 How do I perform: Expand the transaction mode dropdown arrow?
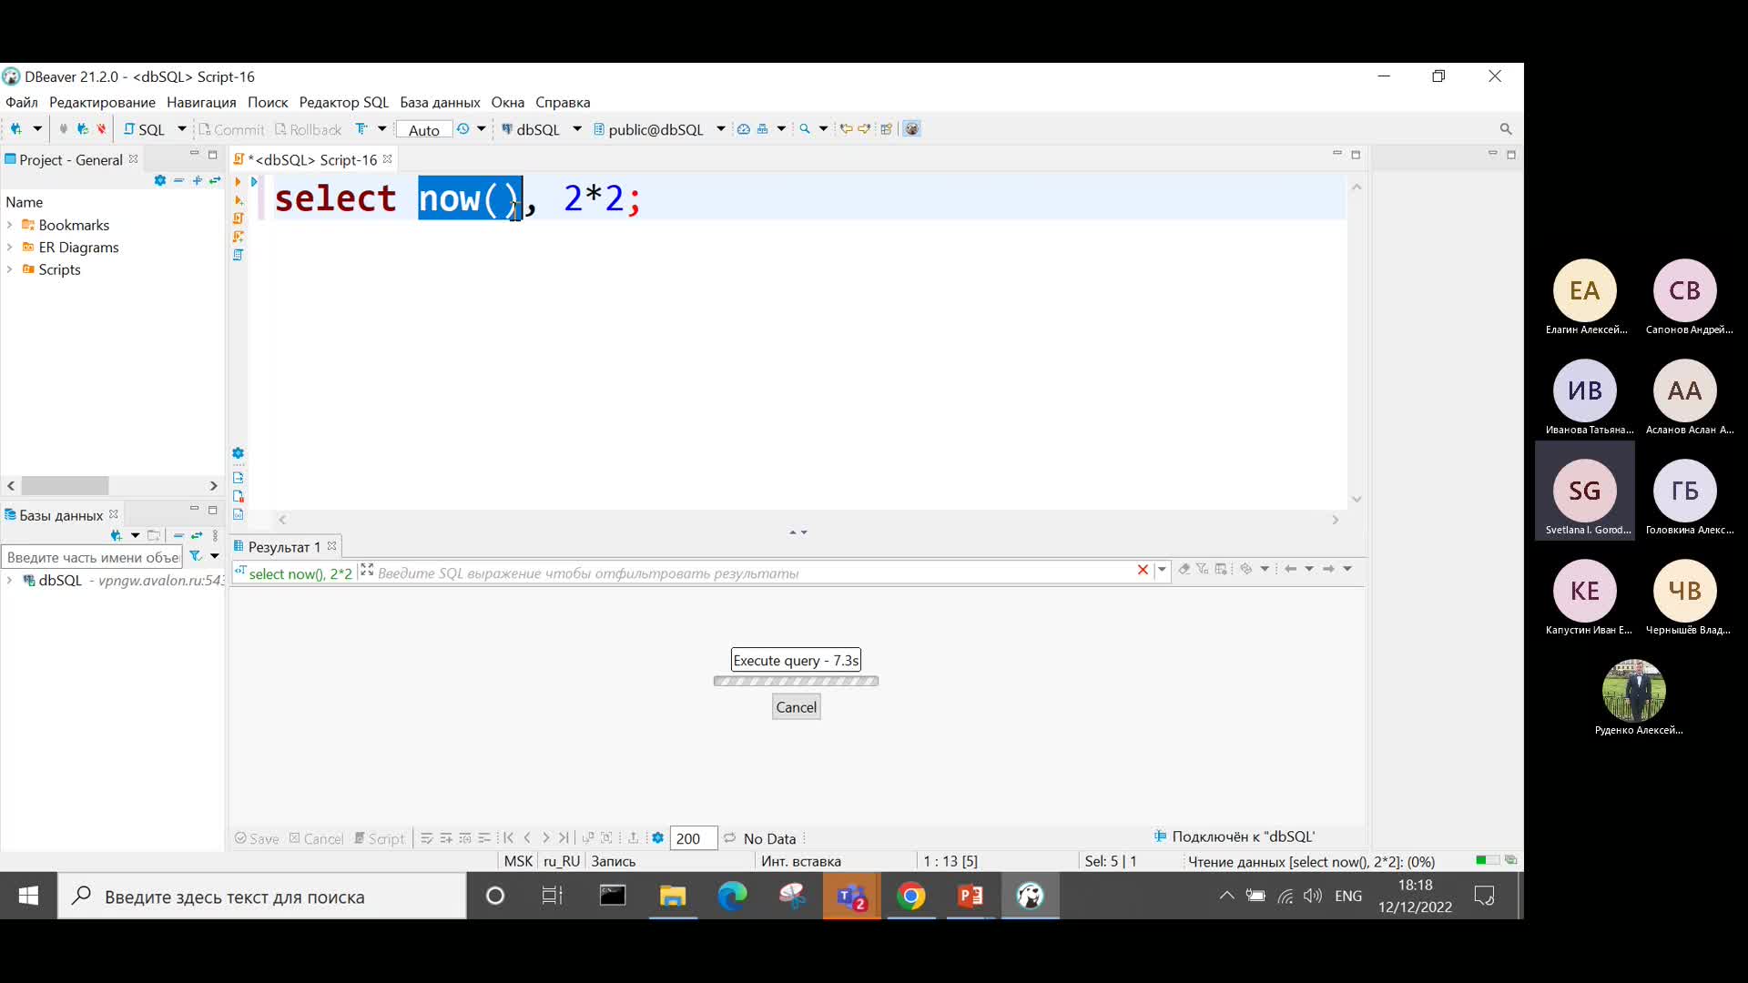click(x=381, y=129)
